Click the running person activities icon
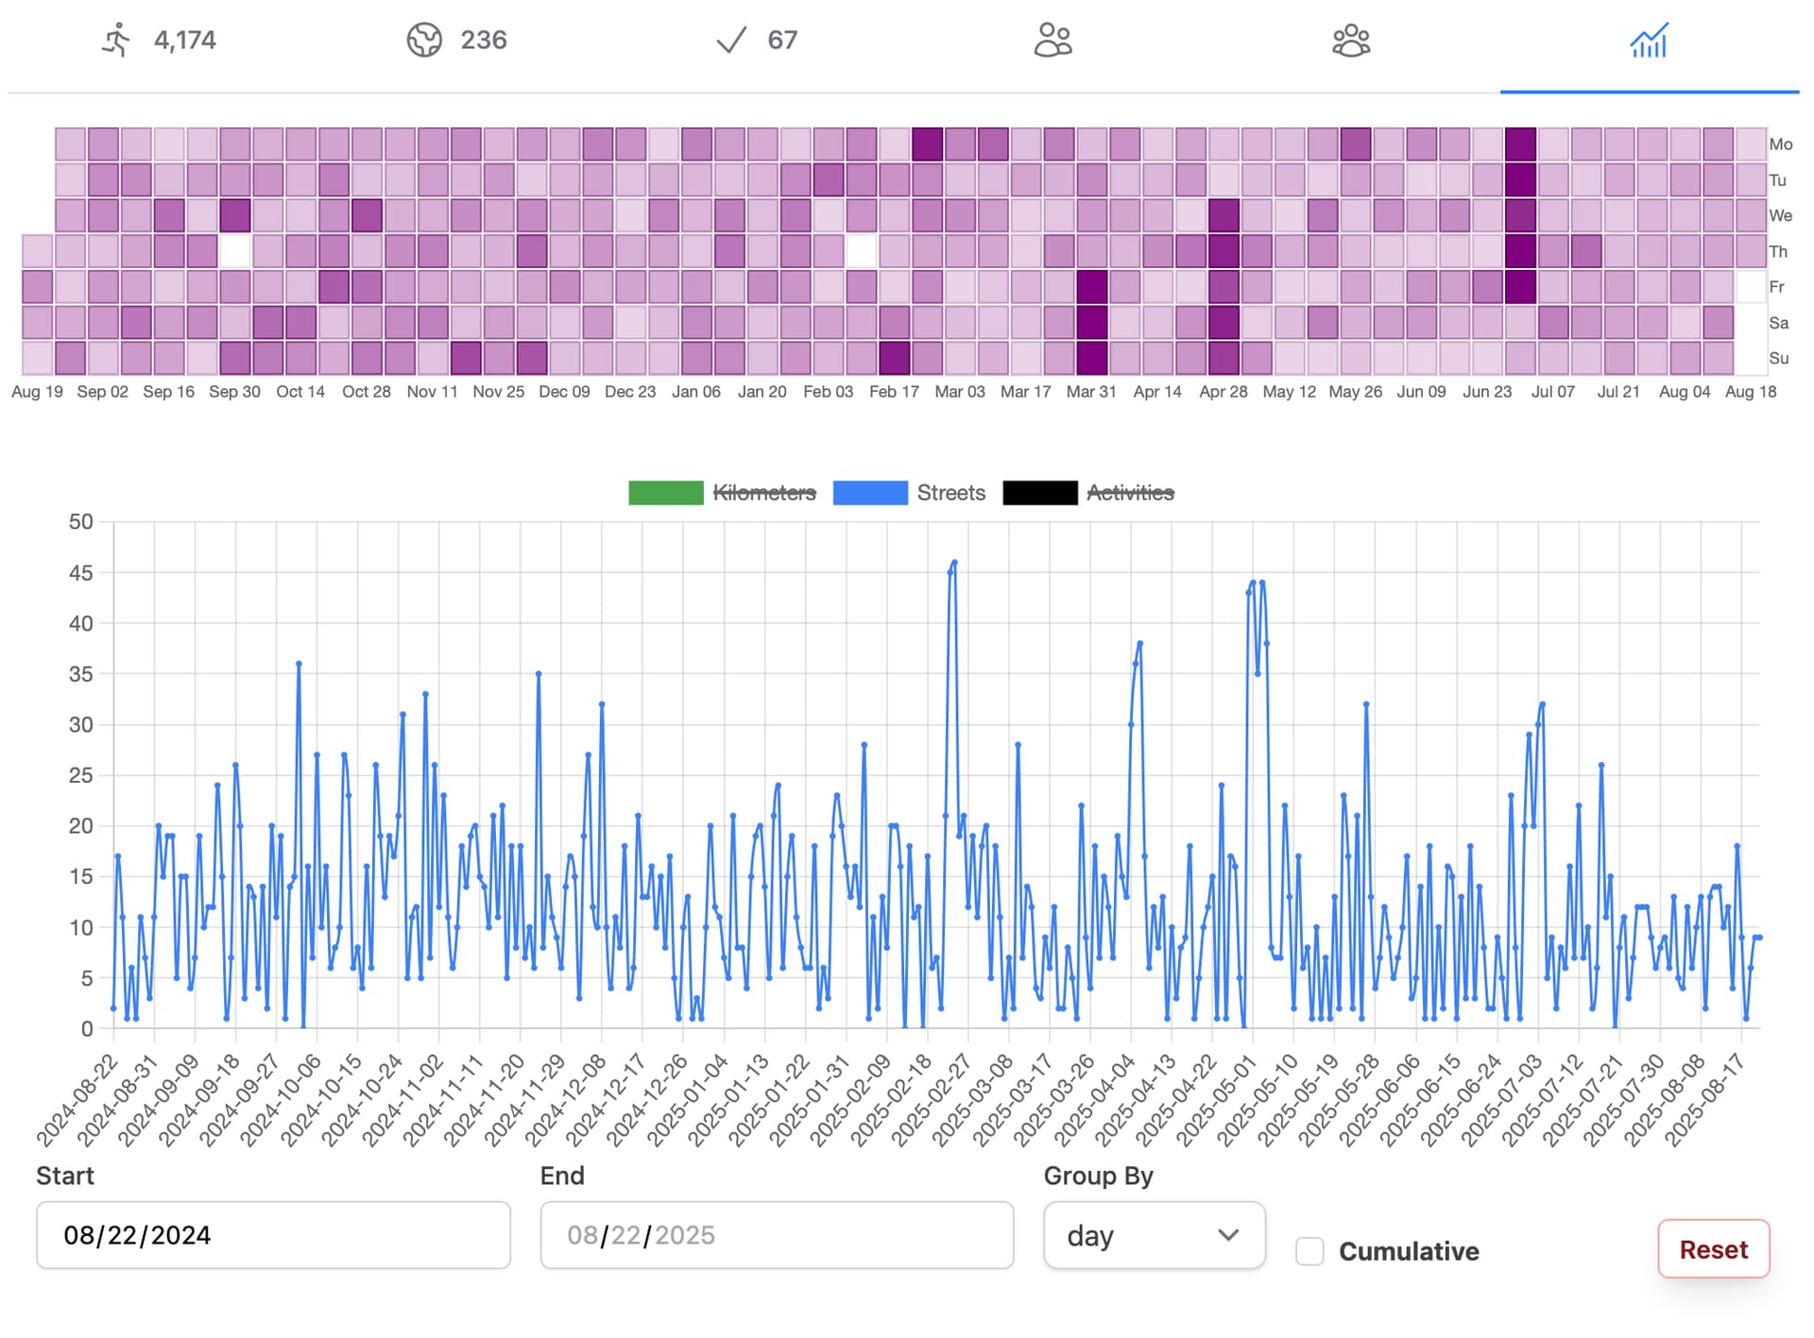Image resolution: width=1814 pixels, height=1338 pixels. (117, 41)
